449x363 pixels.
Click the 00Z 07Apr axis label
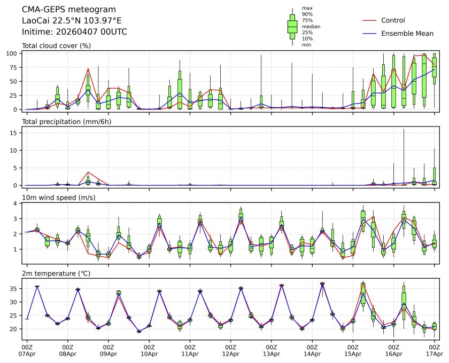pyautogui.click(x=27, y=350)
